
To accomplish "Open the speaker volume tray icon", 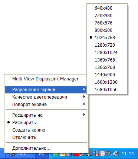I will point(109,153).
